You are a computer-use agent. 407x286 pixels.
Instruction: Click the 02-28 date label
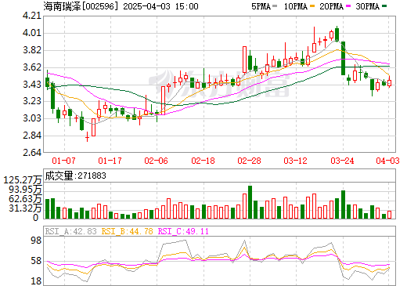click(x=249, y=161)
